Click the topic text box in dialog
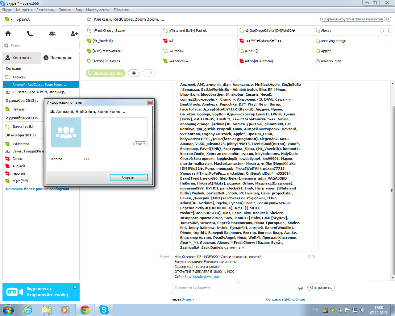Viewport: 395px width, 316px height. click(116, 128)
